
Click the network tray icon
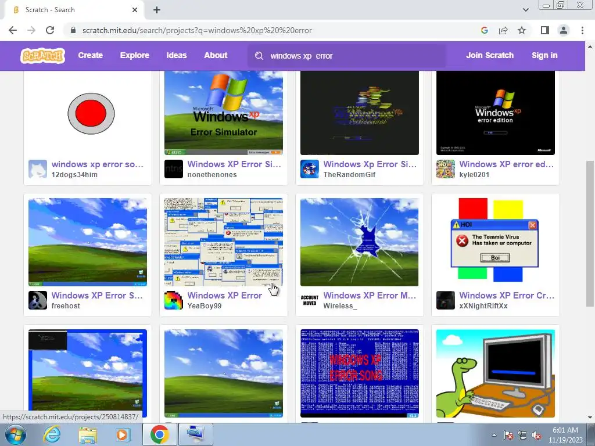pyautogui.click(x=522, y=436)
